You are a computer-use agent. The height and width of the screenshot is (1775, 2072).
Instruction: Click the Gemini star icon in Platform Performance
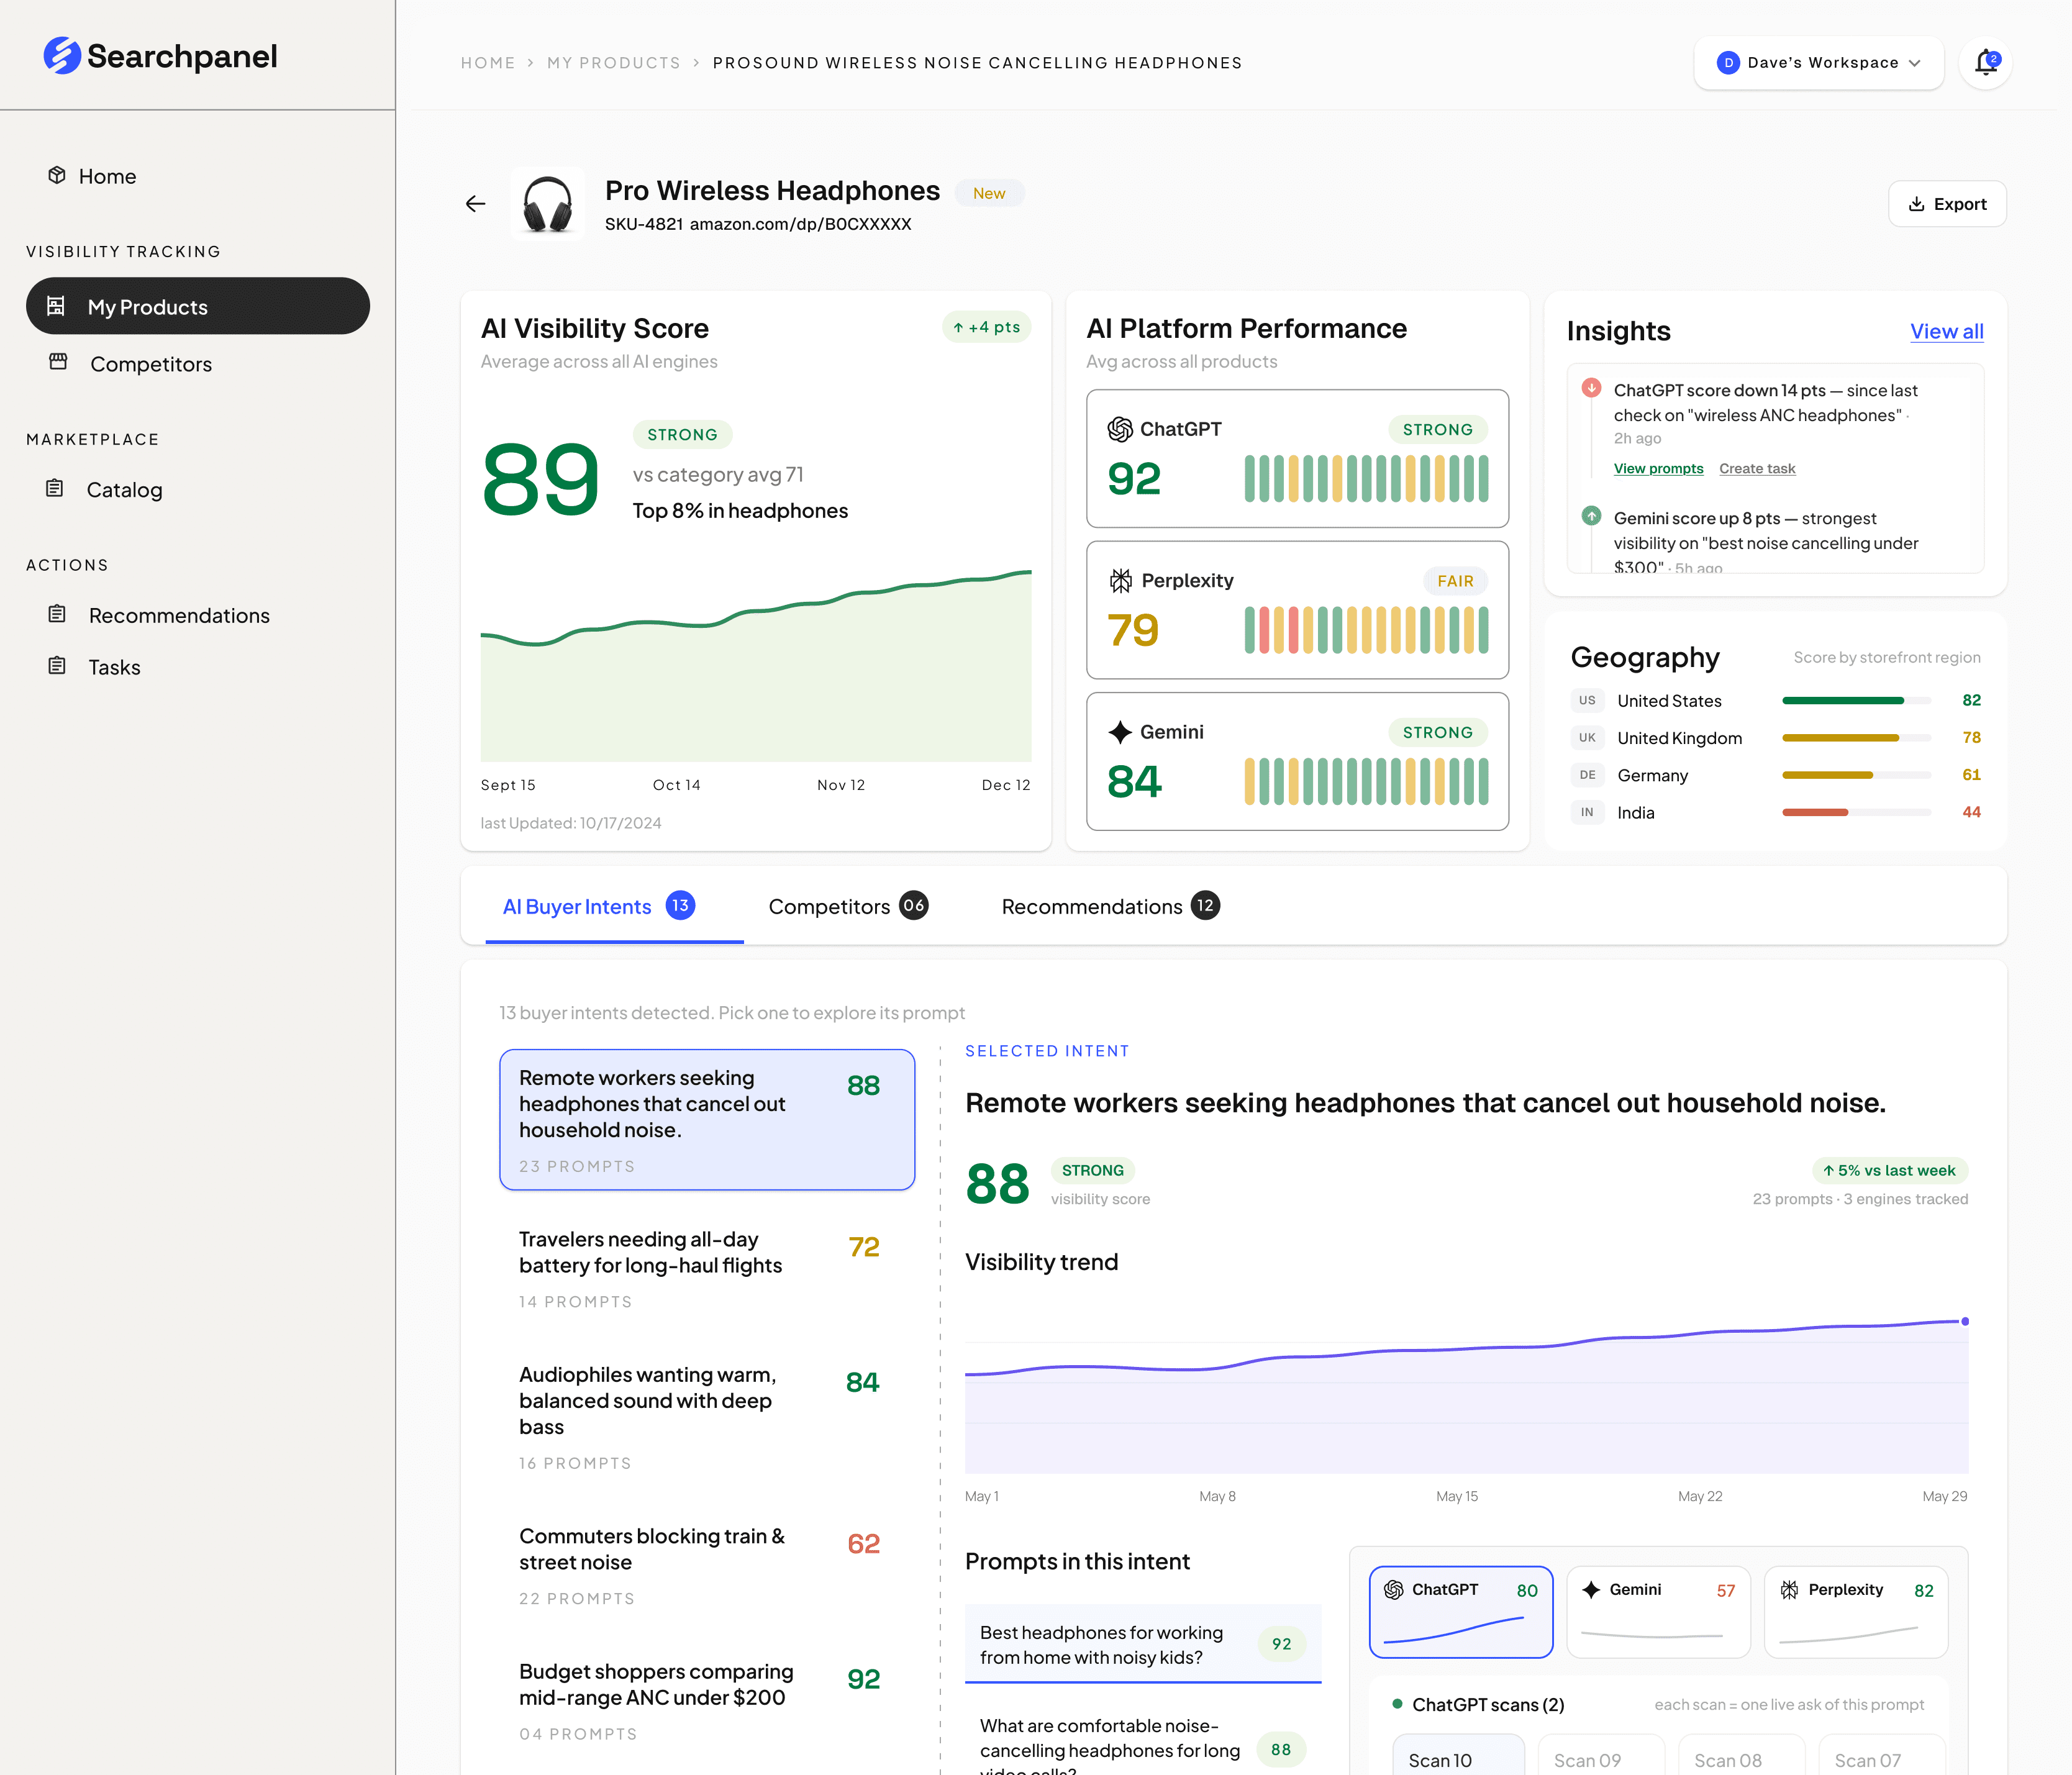pyautogui.click(x=1120, y=732)
